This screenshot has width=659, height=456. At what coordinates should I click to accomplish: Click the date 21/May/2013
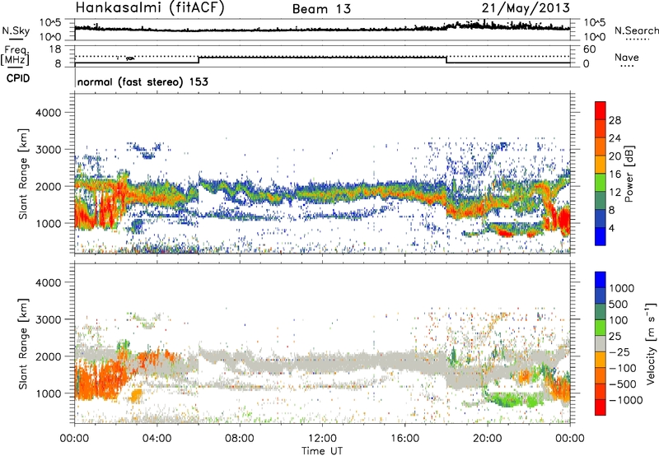click(526, 8)
